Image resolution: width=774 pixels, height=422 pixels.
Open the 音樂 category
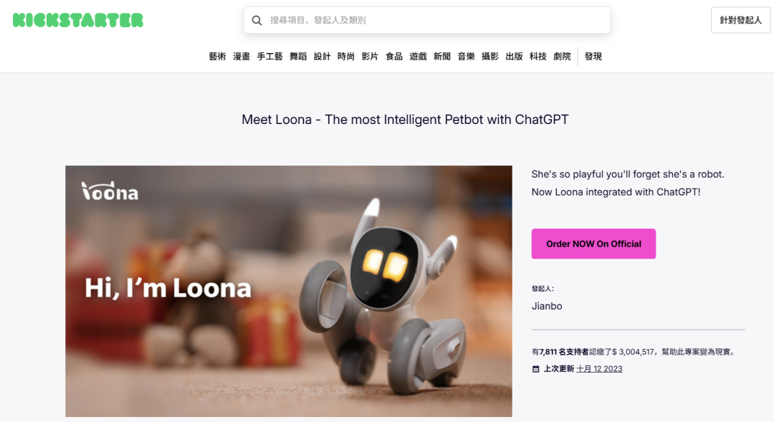(466, 57)
